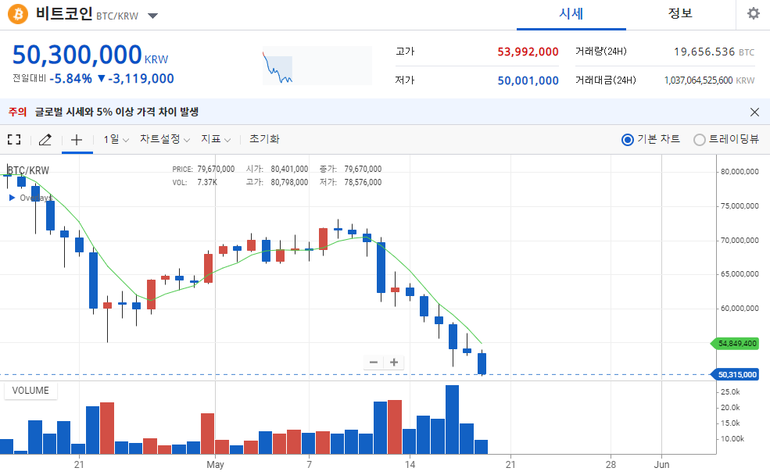Viewport: 770px width, 475px height.
Task: Click the Bitcoin orange logo icon
Action: click(18, 14)
